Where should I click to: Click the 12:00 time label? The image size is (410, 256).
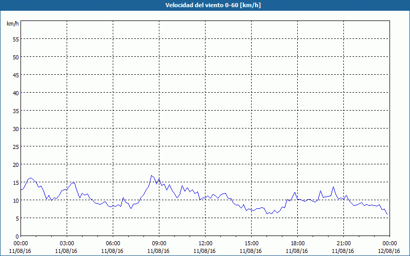pos(206,244)
